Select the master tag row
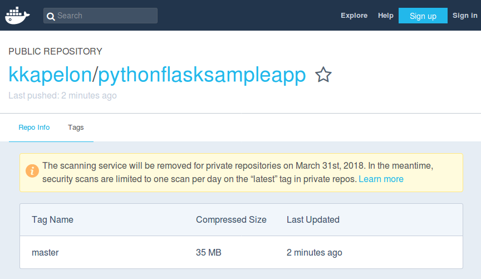The image size is (481, 279). (45, 252)
